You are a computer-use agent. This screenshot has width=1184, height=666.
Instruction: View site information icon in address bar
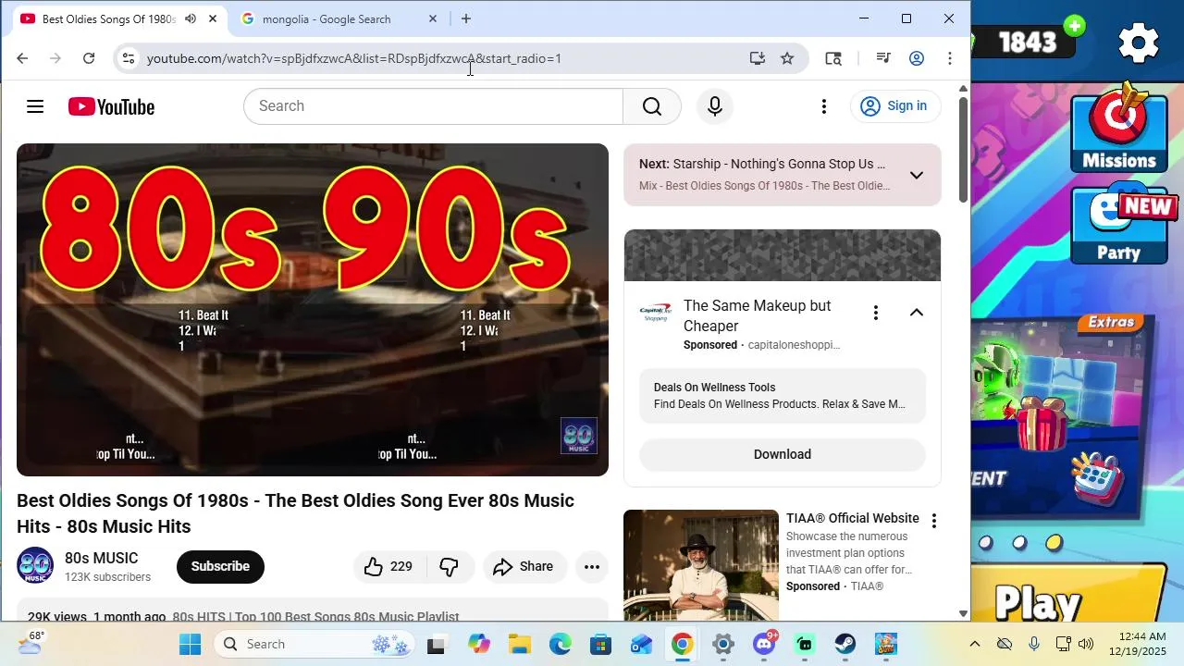point(129,58)
